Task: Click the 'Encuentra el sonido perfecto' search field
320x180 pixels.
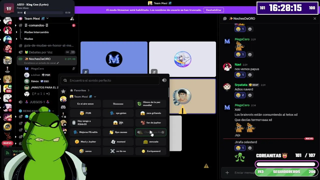Action: click(x=110, y=80)
